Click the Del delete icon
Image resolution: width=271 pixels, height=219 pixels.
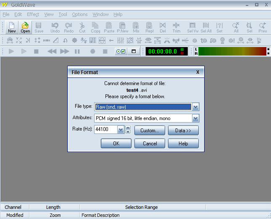[163, 27]
